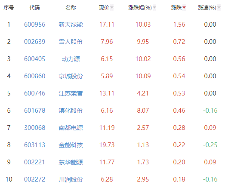Viewport: 228px width, 188px height.
Task: Open stock code 600956
Action: 34,25
